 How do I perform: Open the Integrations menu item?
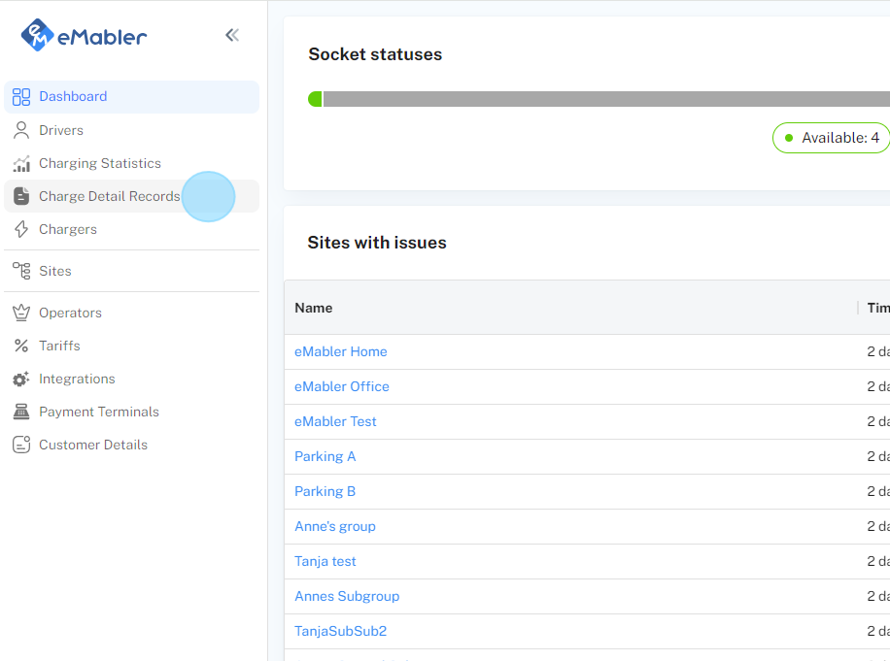pyautogui.click(x=77, y=379)
